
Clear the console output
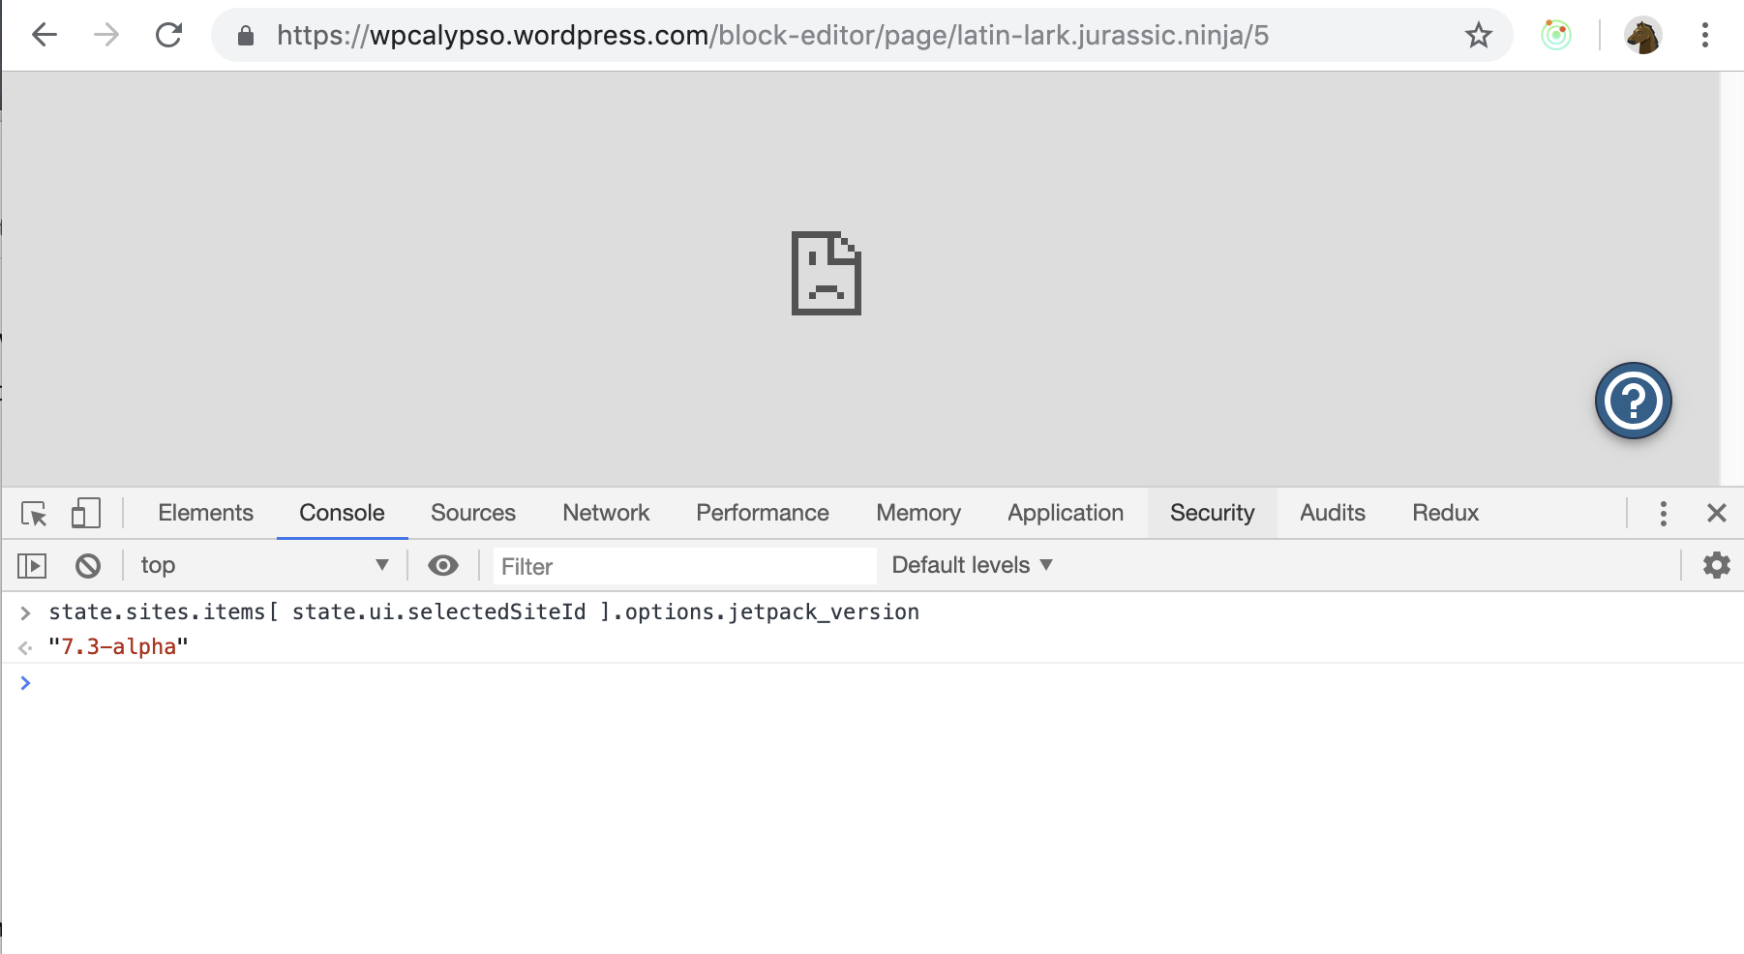pyautogui.click(x=88, y=565)
